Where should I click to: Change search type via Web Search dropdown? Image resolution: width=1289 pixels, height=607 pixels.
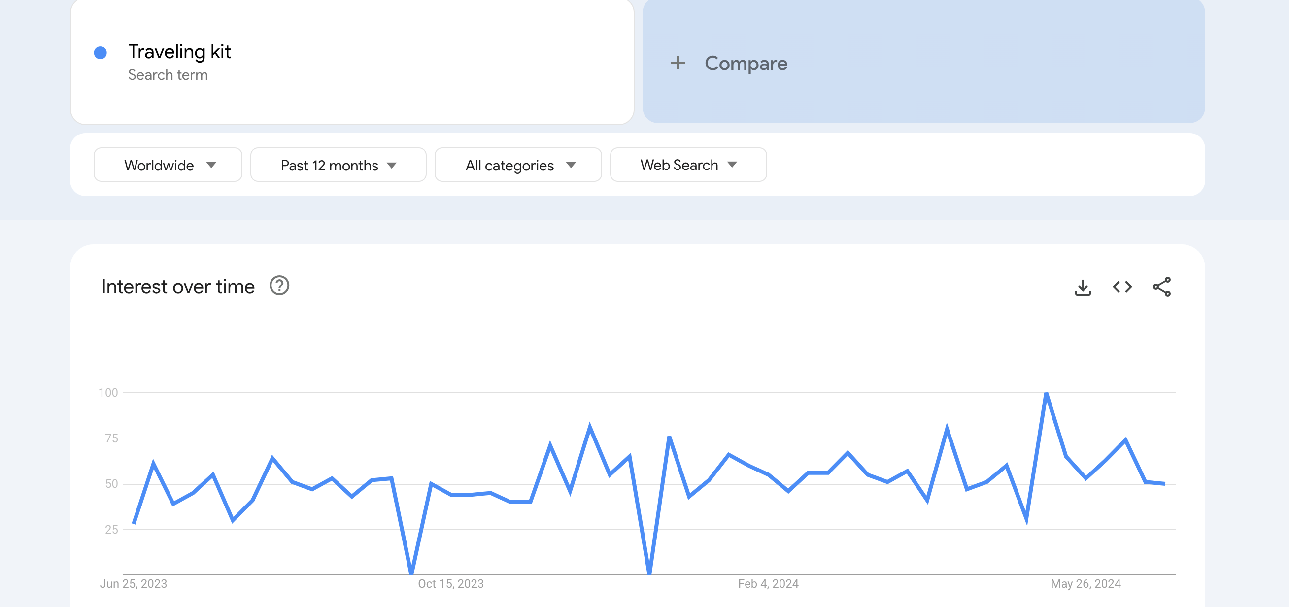click(687, 165)
